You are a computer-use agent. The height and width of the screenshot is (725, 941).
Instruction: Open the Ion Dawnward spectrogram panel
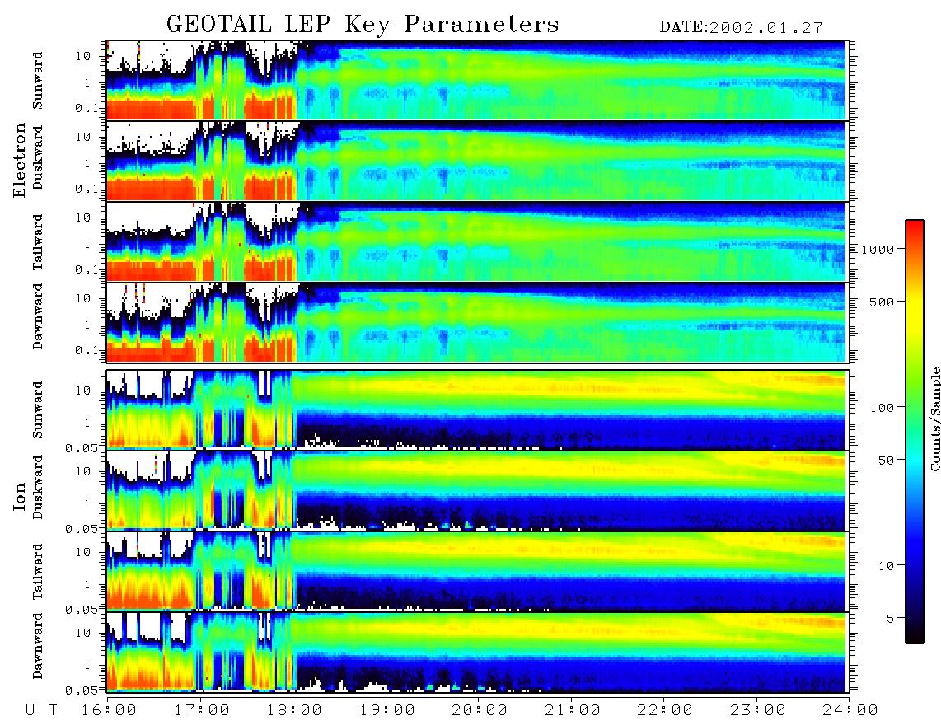(x=478, y=652)
